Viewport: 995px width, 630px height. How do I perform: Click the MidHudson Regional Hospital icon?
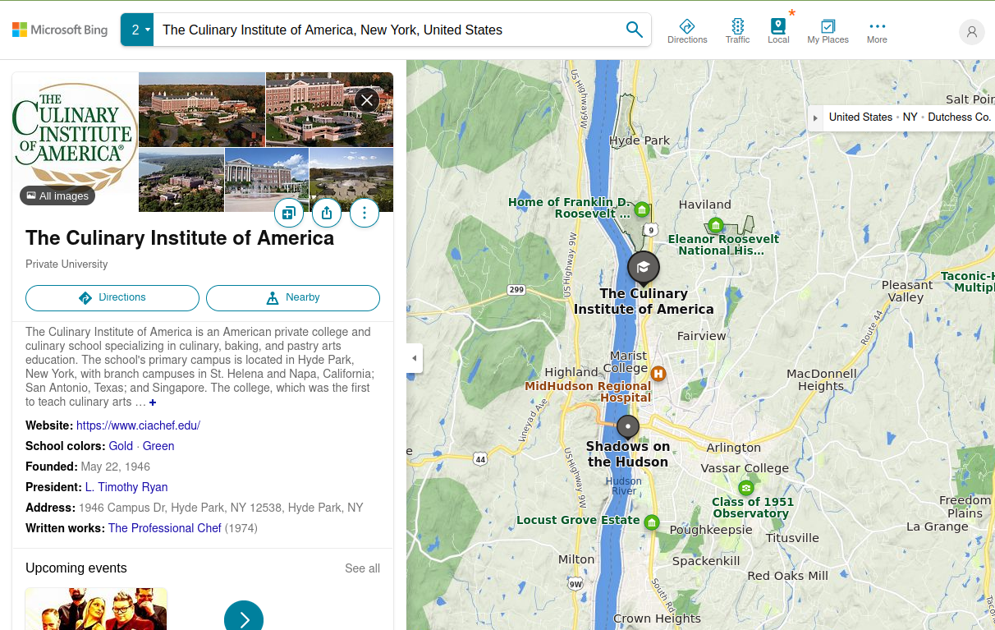[658, 374]
